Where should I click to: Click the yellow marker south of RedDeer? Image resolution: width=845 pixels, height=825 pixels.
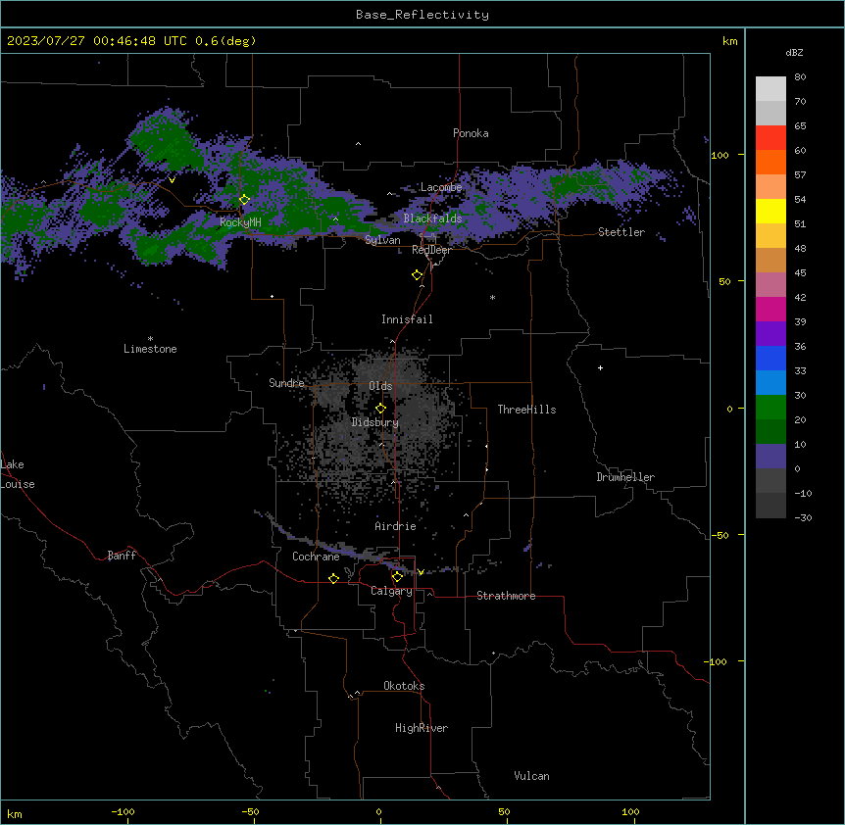418,275
